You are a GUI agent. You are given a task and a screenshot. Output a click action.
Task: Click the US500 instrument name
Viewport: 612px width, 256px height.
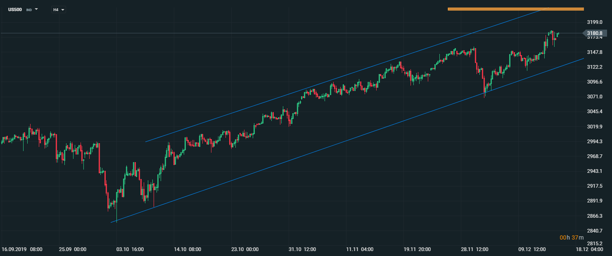[15, 9]
